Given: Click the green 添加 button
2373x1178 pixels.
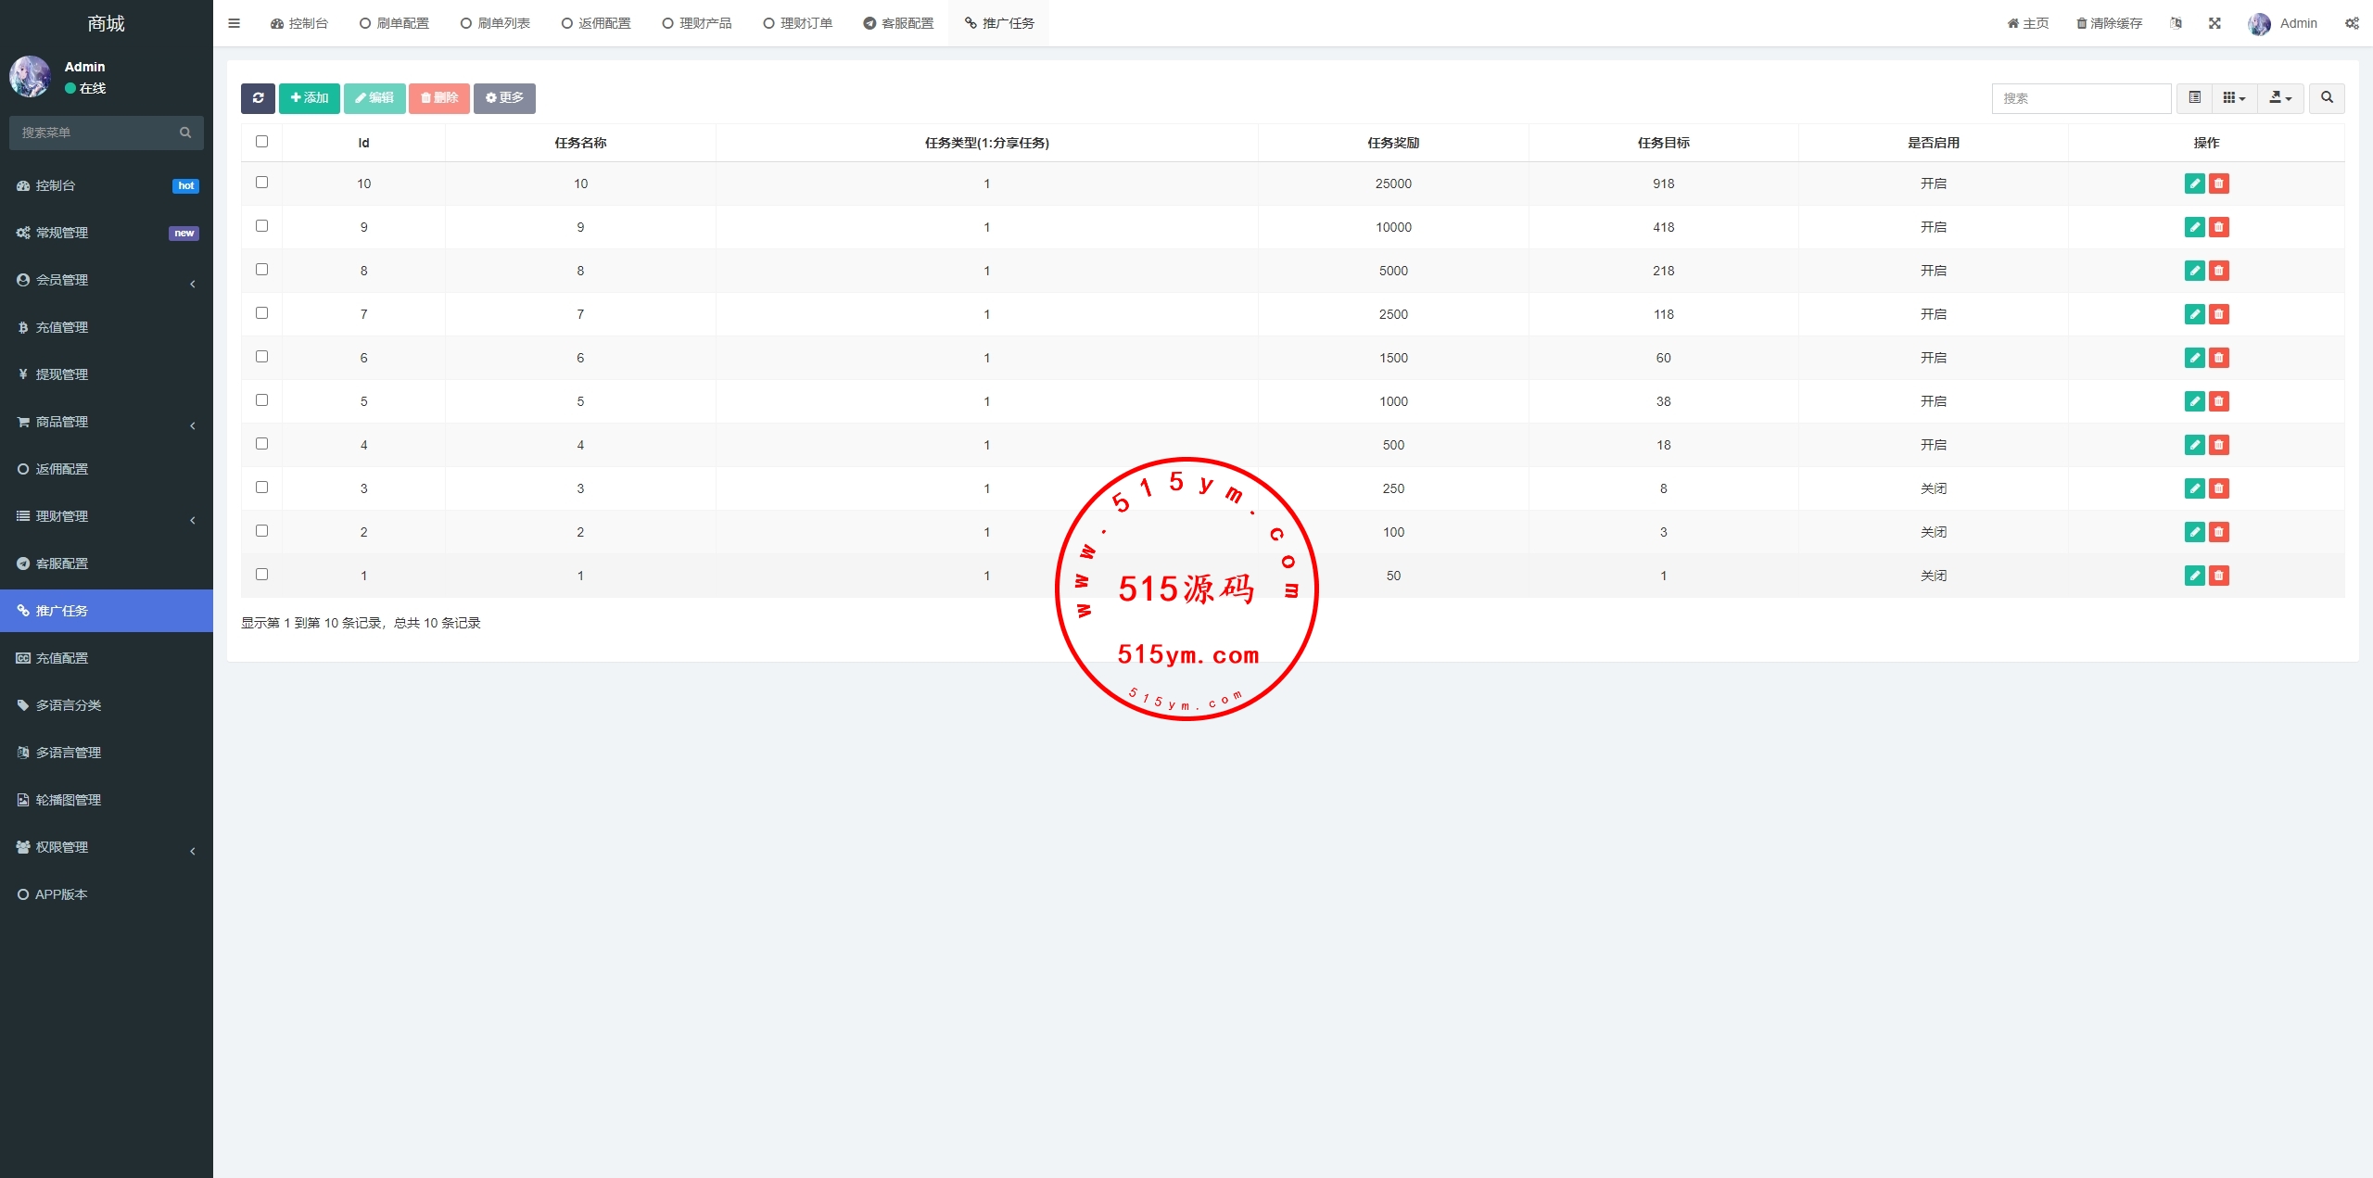Looking at the screenshot, I should [x=309, y=98].
